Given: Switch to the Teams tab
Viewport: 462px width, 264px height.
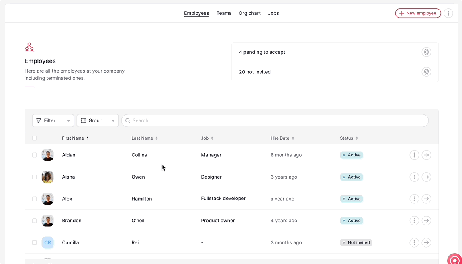Looking at the screenshot, I should [x=224, y=13].
